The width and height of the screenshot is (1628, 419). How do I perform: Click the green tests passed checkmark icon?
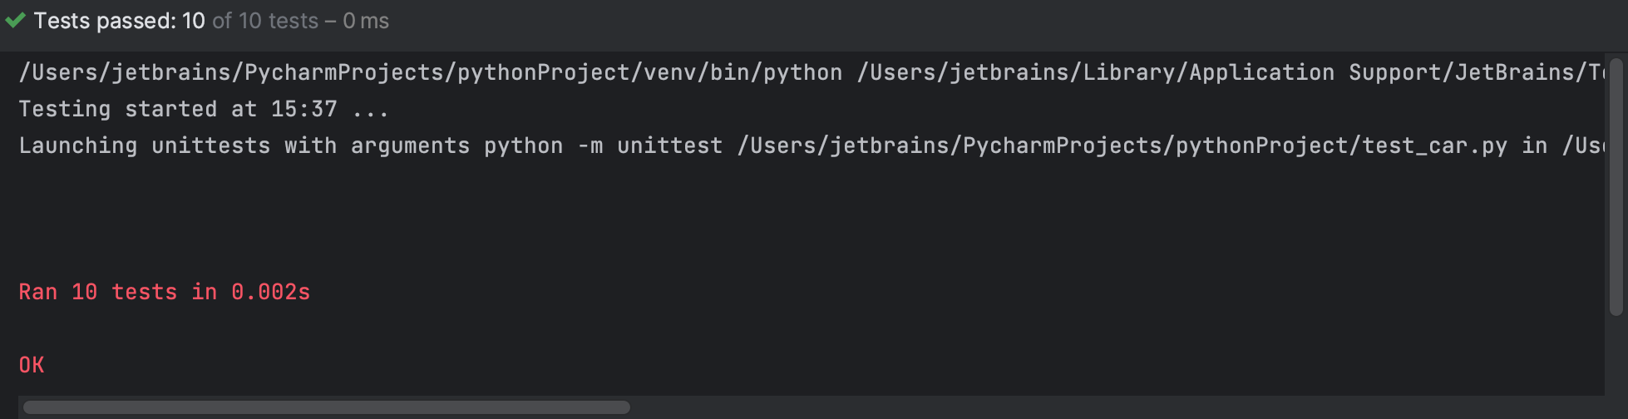click(16, 21)
